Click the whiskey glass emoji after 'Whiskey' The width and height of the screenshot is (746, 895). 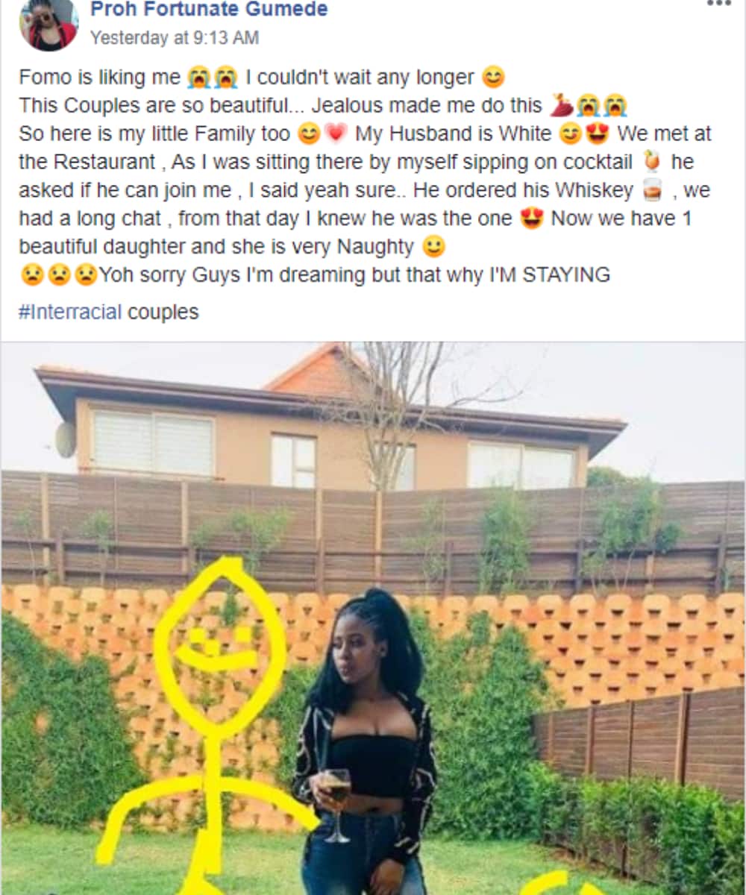click(653, 191)
